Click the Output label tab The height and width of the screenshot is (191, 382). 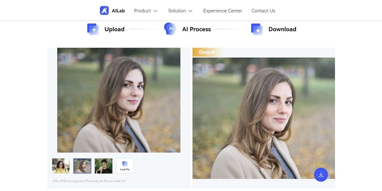click(x=207, y=52)
